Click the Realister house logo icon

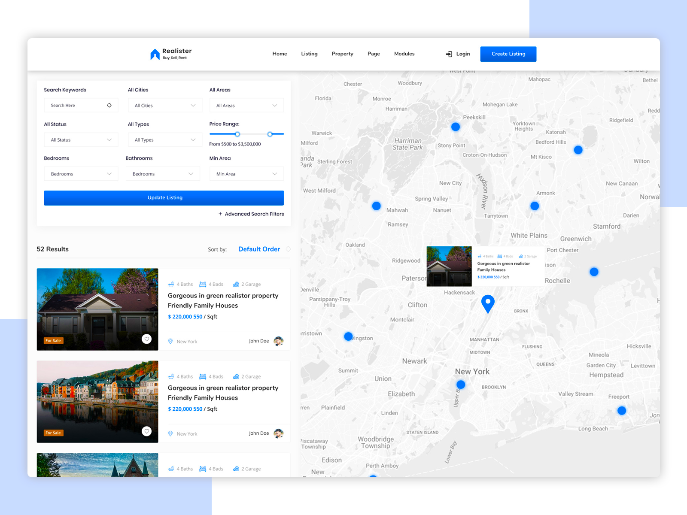tap(155, 54)
